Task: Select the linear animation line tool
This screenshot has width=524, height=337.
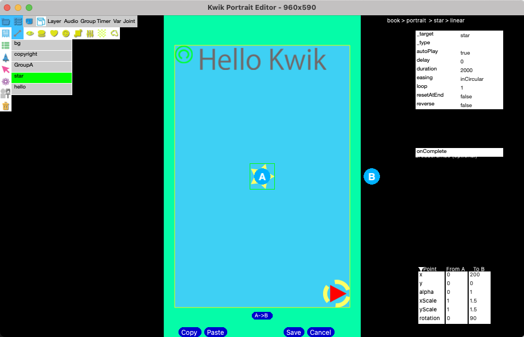Action: point(18,33)
